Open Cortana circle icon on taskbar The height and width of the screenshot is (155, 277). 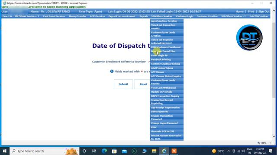coord(84,151)
